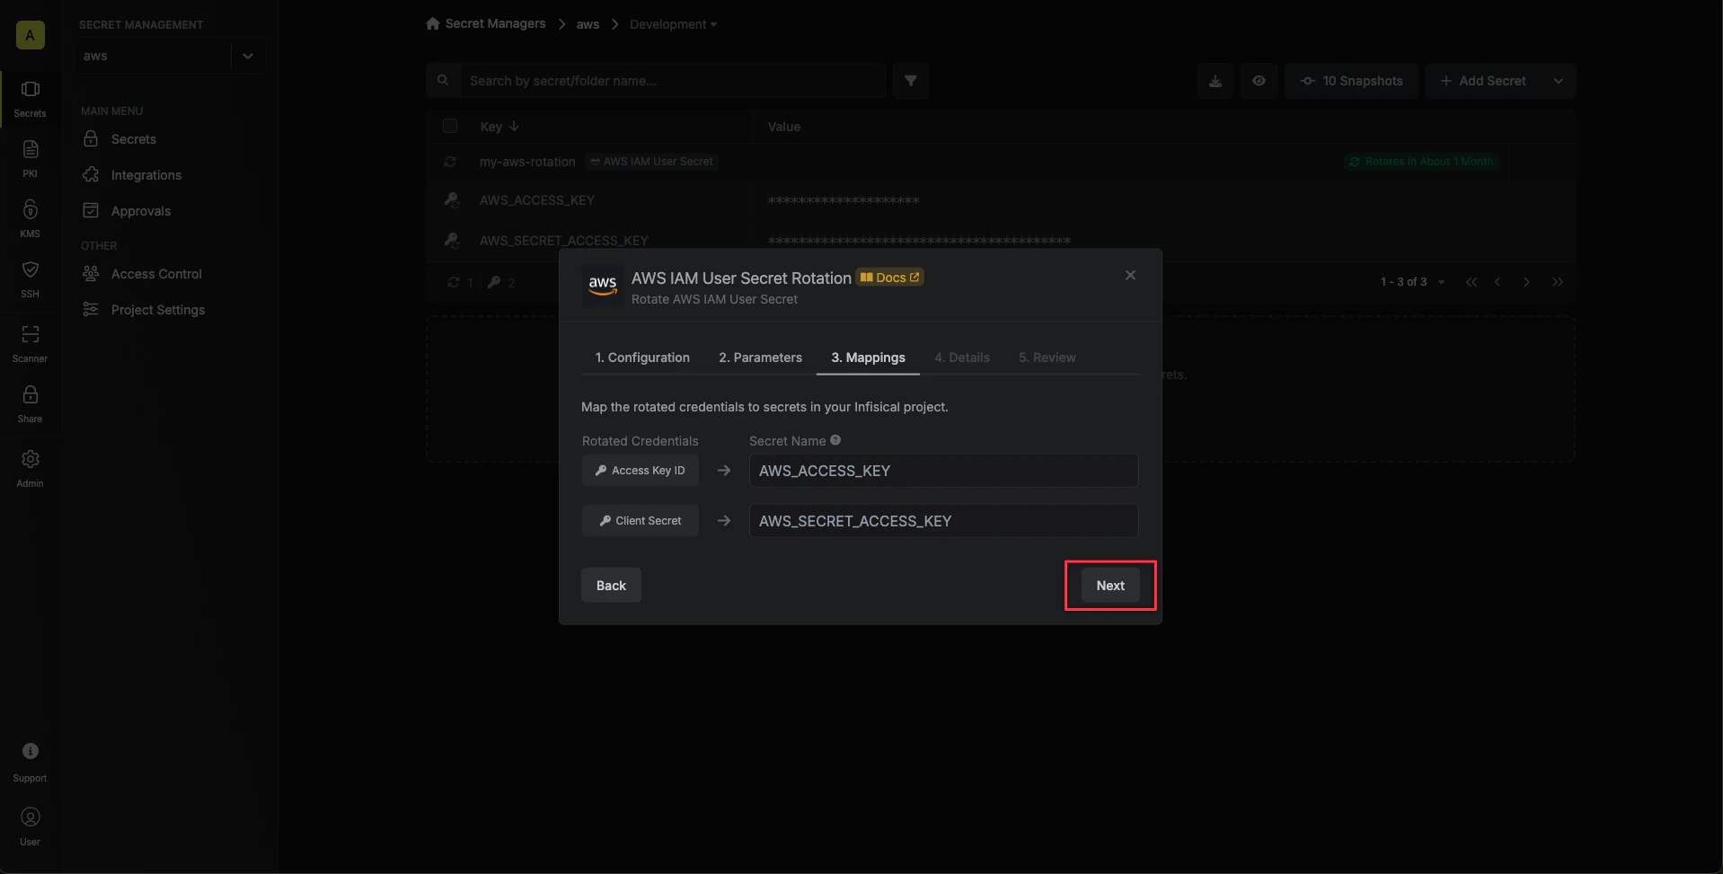1723x874 pixels.
Task: Expand the aws project selector dropdown
Action: 247,56
